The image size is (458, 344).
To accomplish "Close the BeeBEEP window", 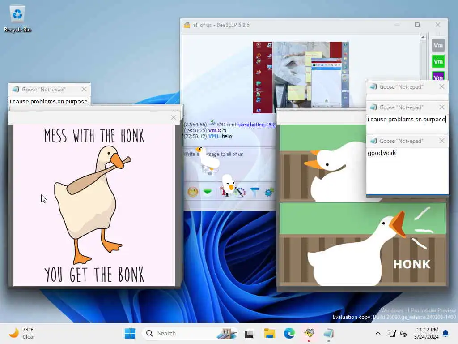I will coord(438,25).
